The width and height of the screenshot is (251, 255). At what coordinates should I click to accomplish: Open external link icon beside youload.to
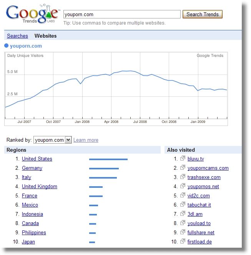(x=183, y=223)
